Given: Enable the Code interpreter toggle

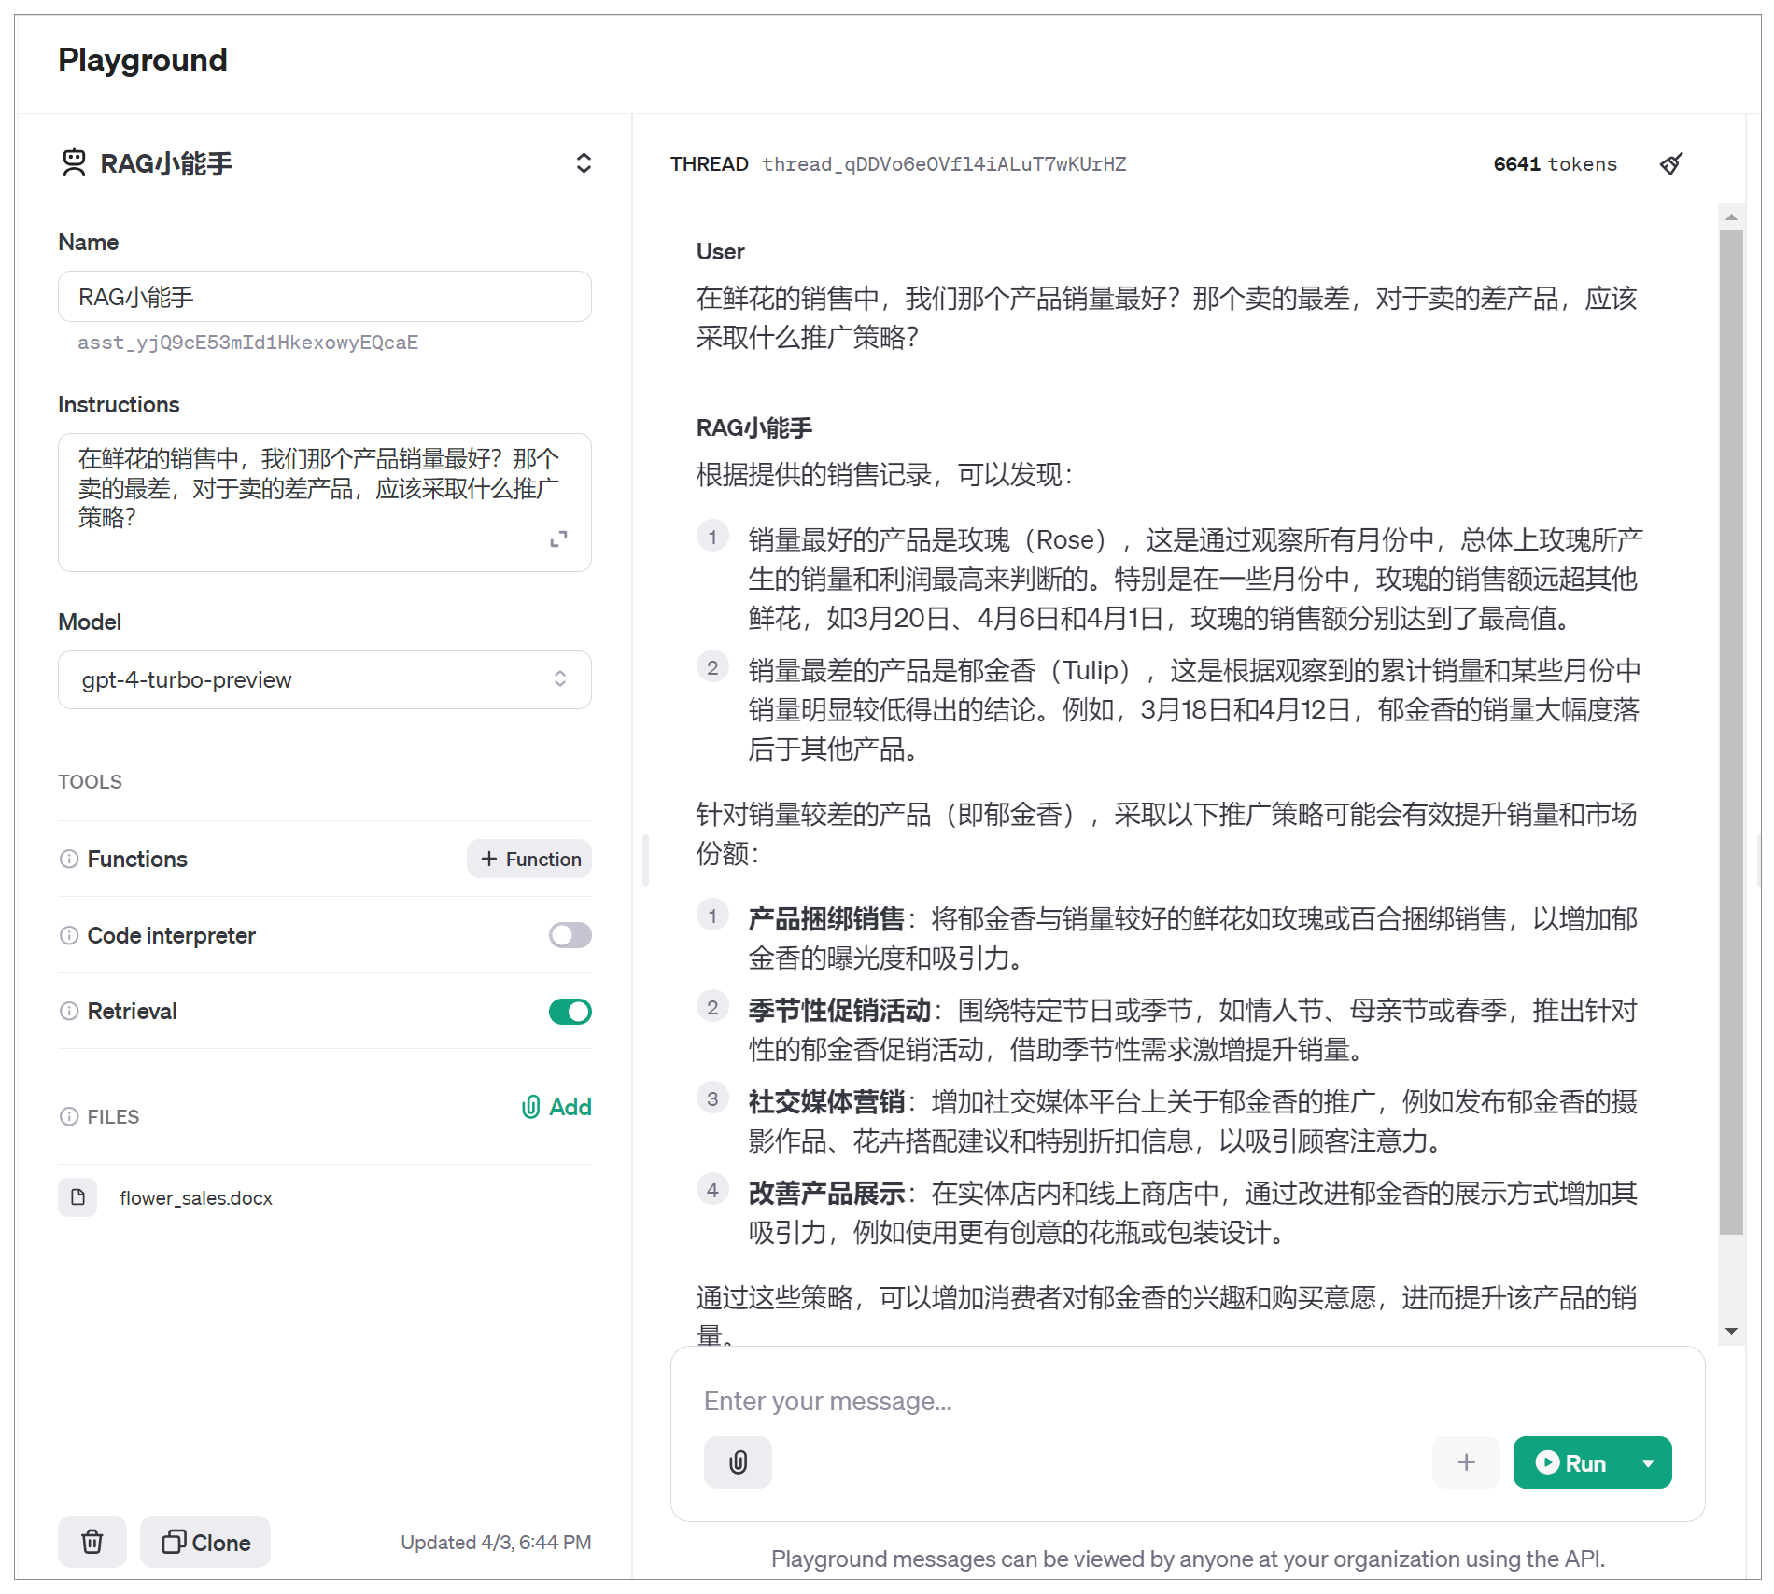Looking at the screenshot, I should 570,935.
